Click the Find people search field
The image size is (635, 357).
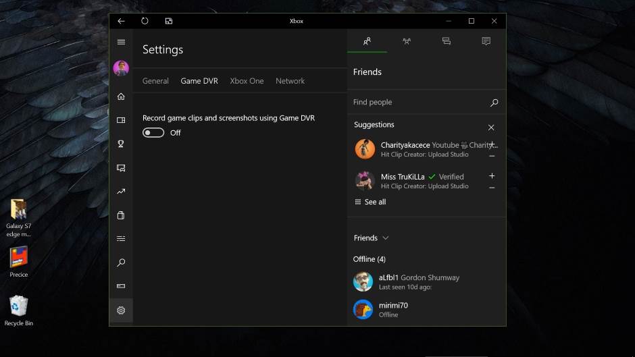click(419, 103)
